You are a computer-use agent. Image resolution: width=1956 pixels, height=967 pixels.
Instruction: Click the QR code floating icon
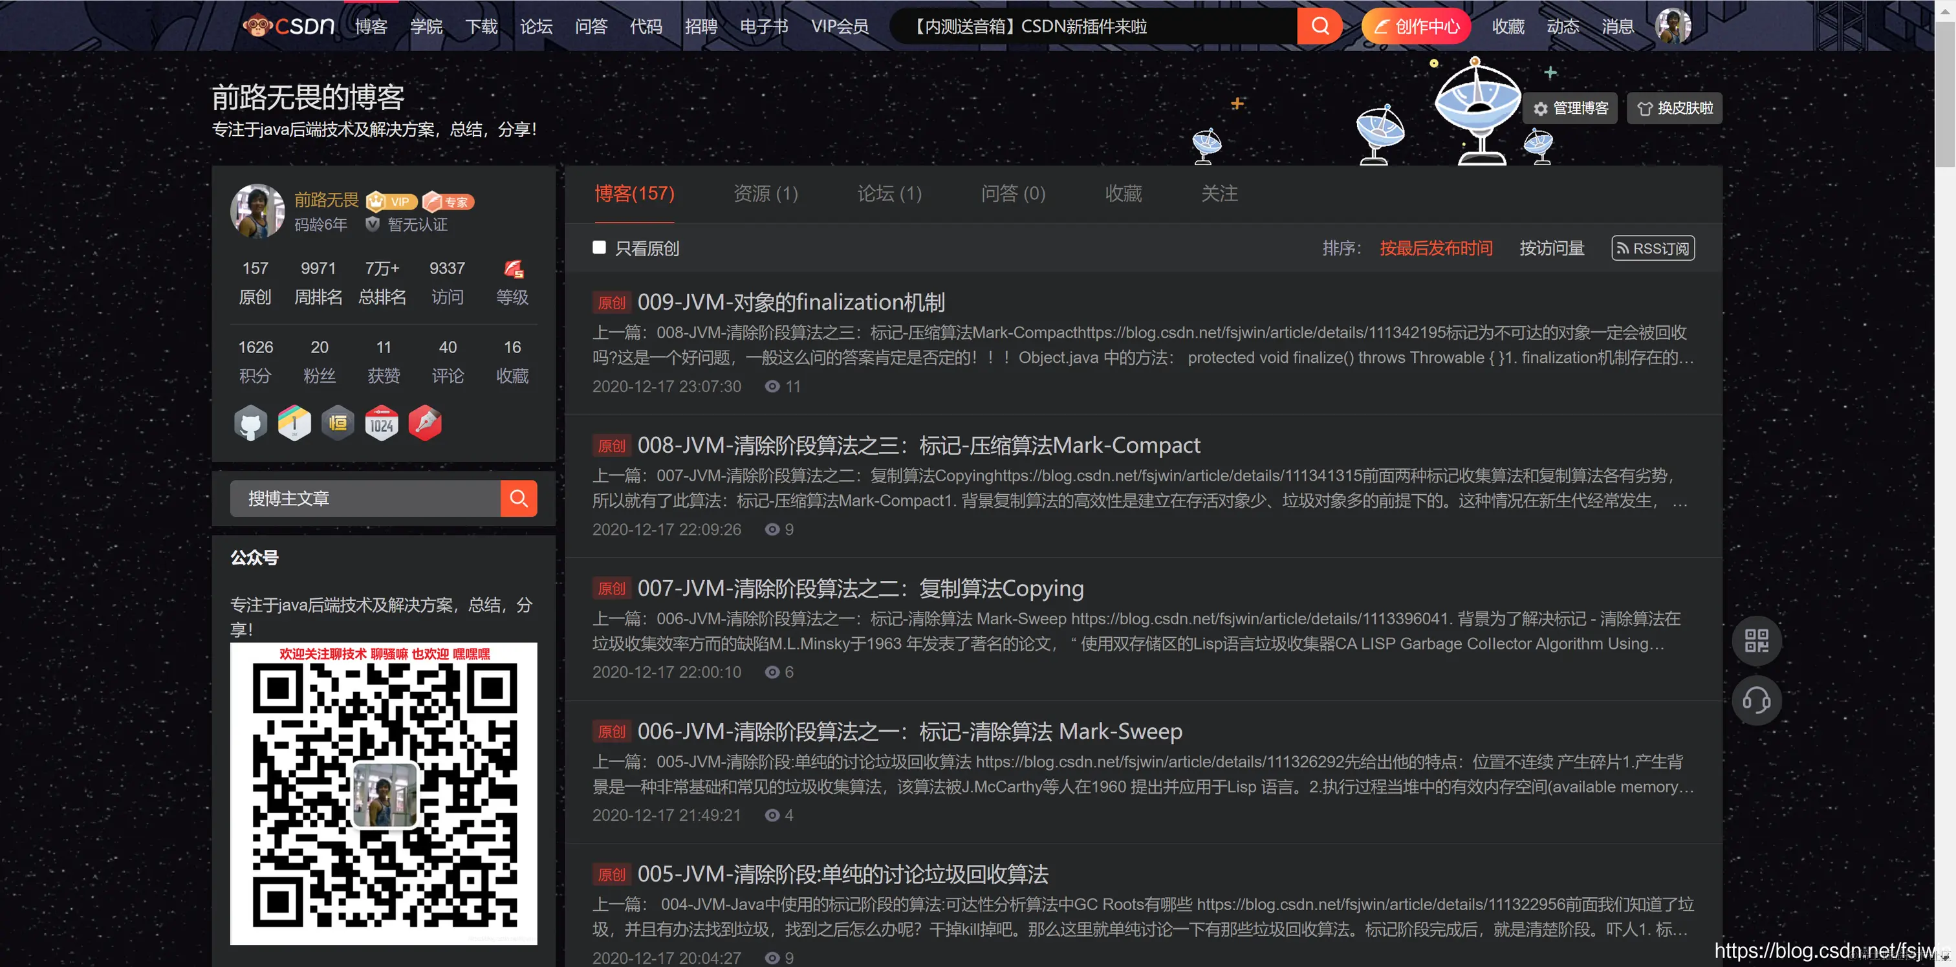pos(1757,640)
